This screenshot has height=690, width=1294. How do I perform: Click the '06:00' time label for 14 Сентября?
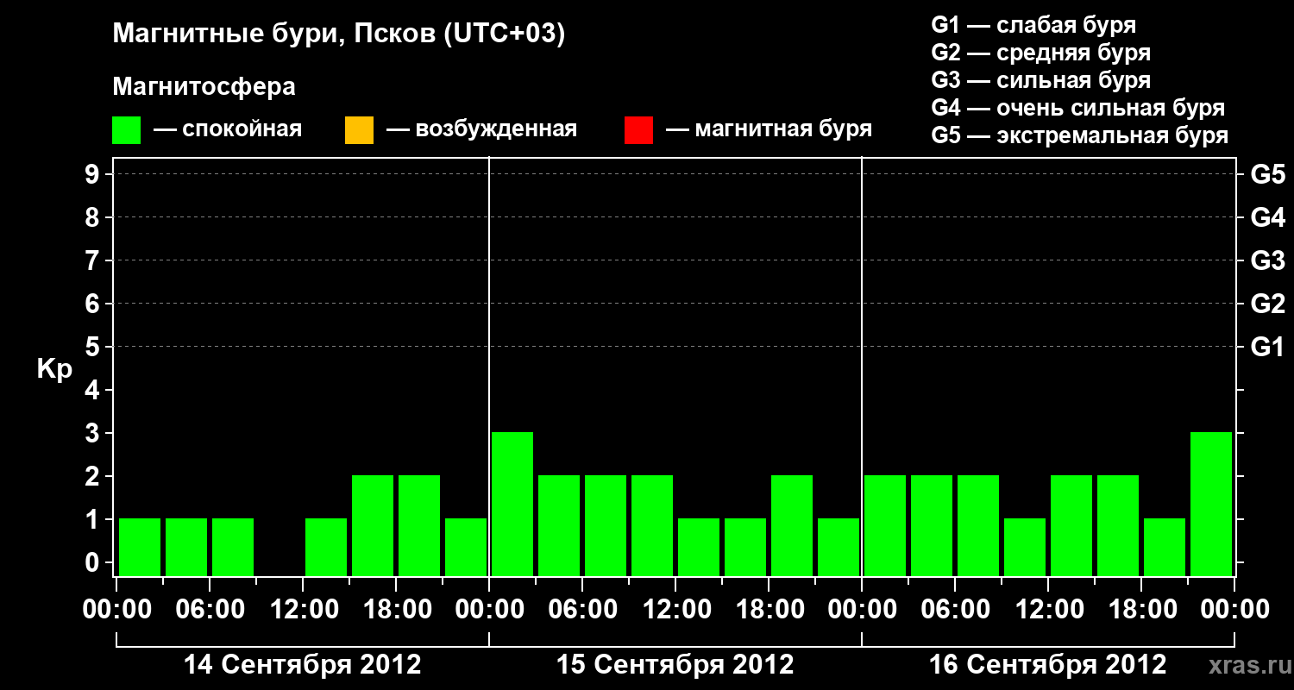210,610
